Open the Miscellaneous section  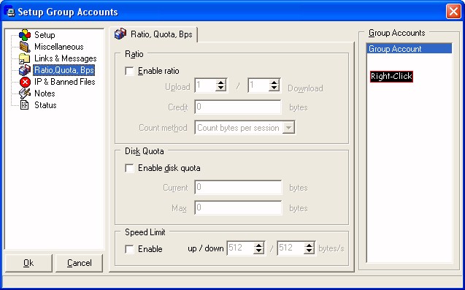tap(58, 47)
